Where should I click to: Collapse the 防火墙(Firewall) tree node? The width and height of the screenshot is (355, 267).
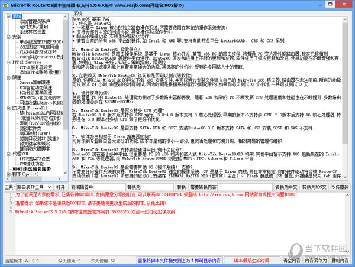click(9, 108)
